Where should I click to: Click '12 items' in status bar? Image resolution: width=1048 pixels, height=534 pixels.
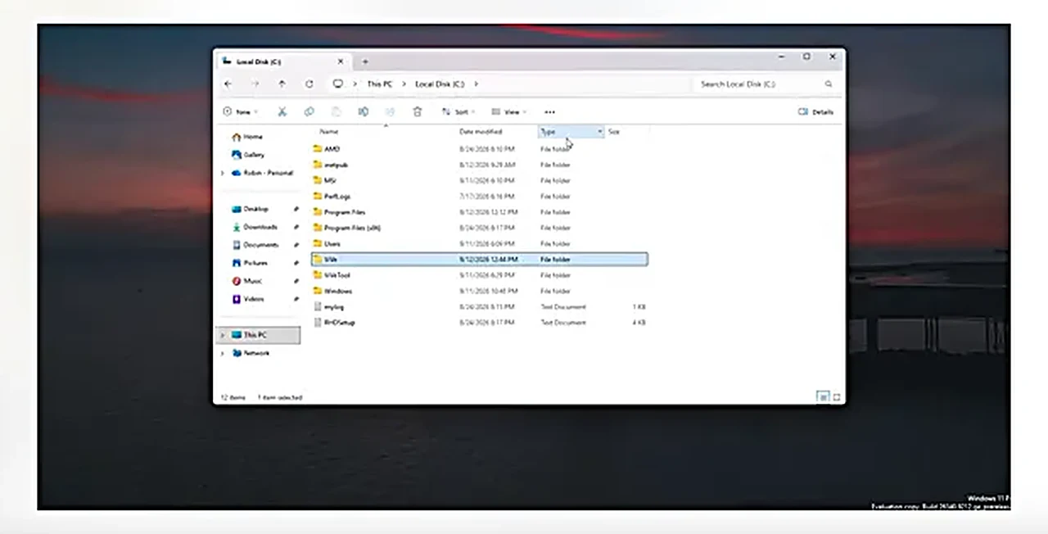233,397
